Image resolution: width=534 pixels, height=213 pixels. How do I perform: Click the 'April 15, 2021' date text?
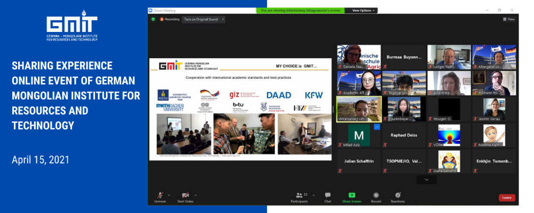[x=41, y=160]
